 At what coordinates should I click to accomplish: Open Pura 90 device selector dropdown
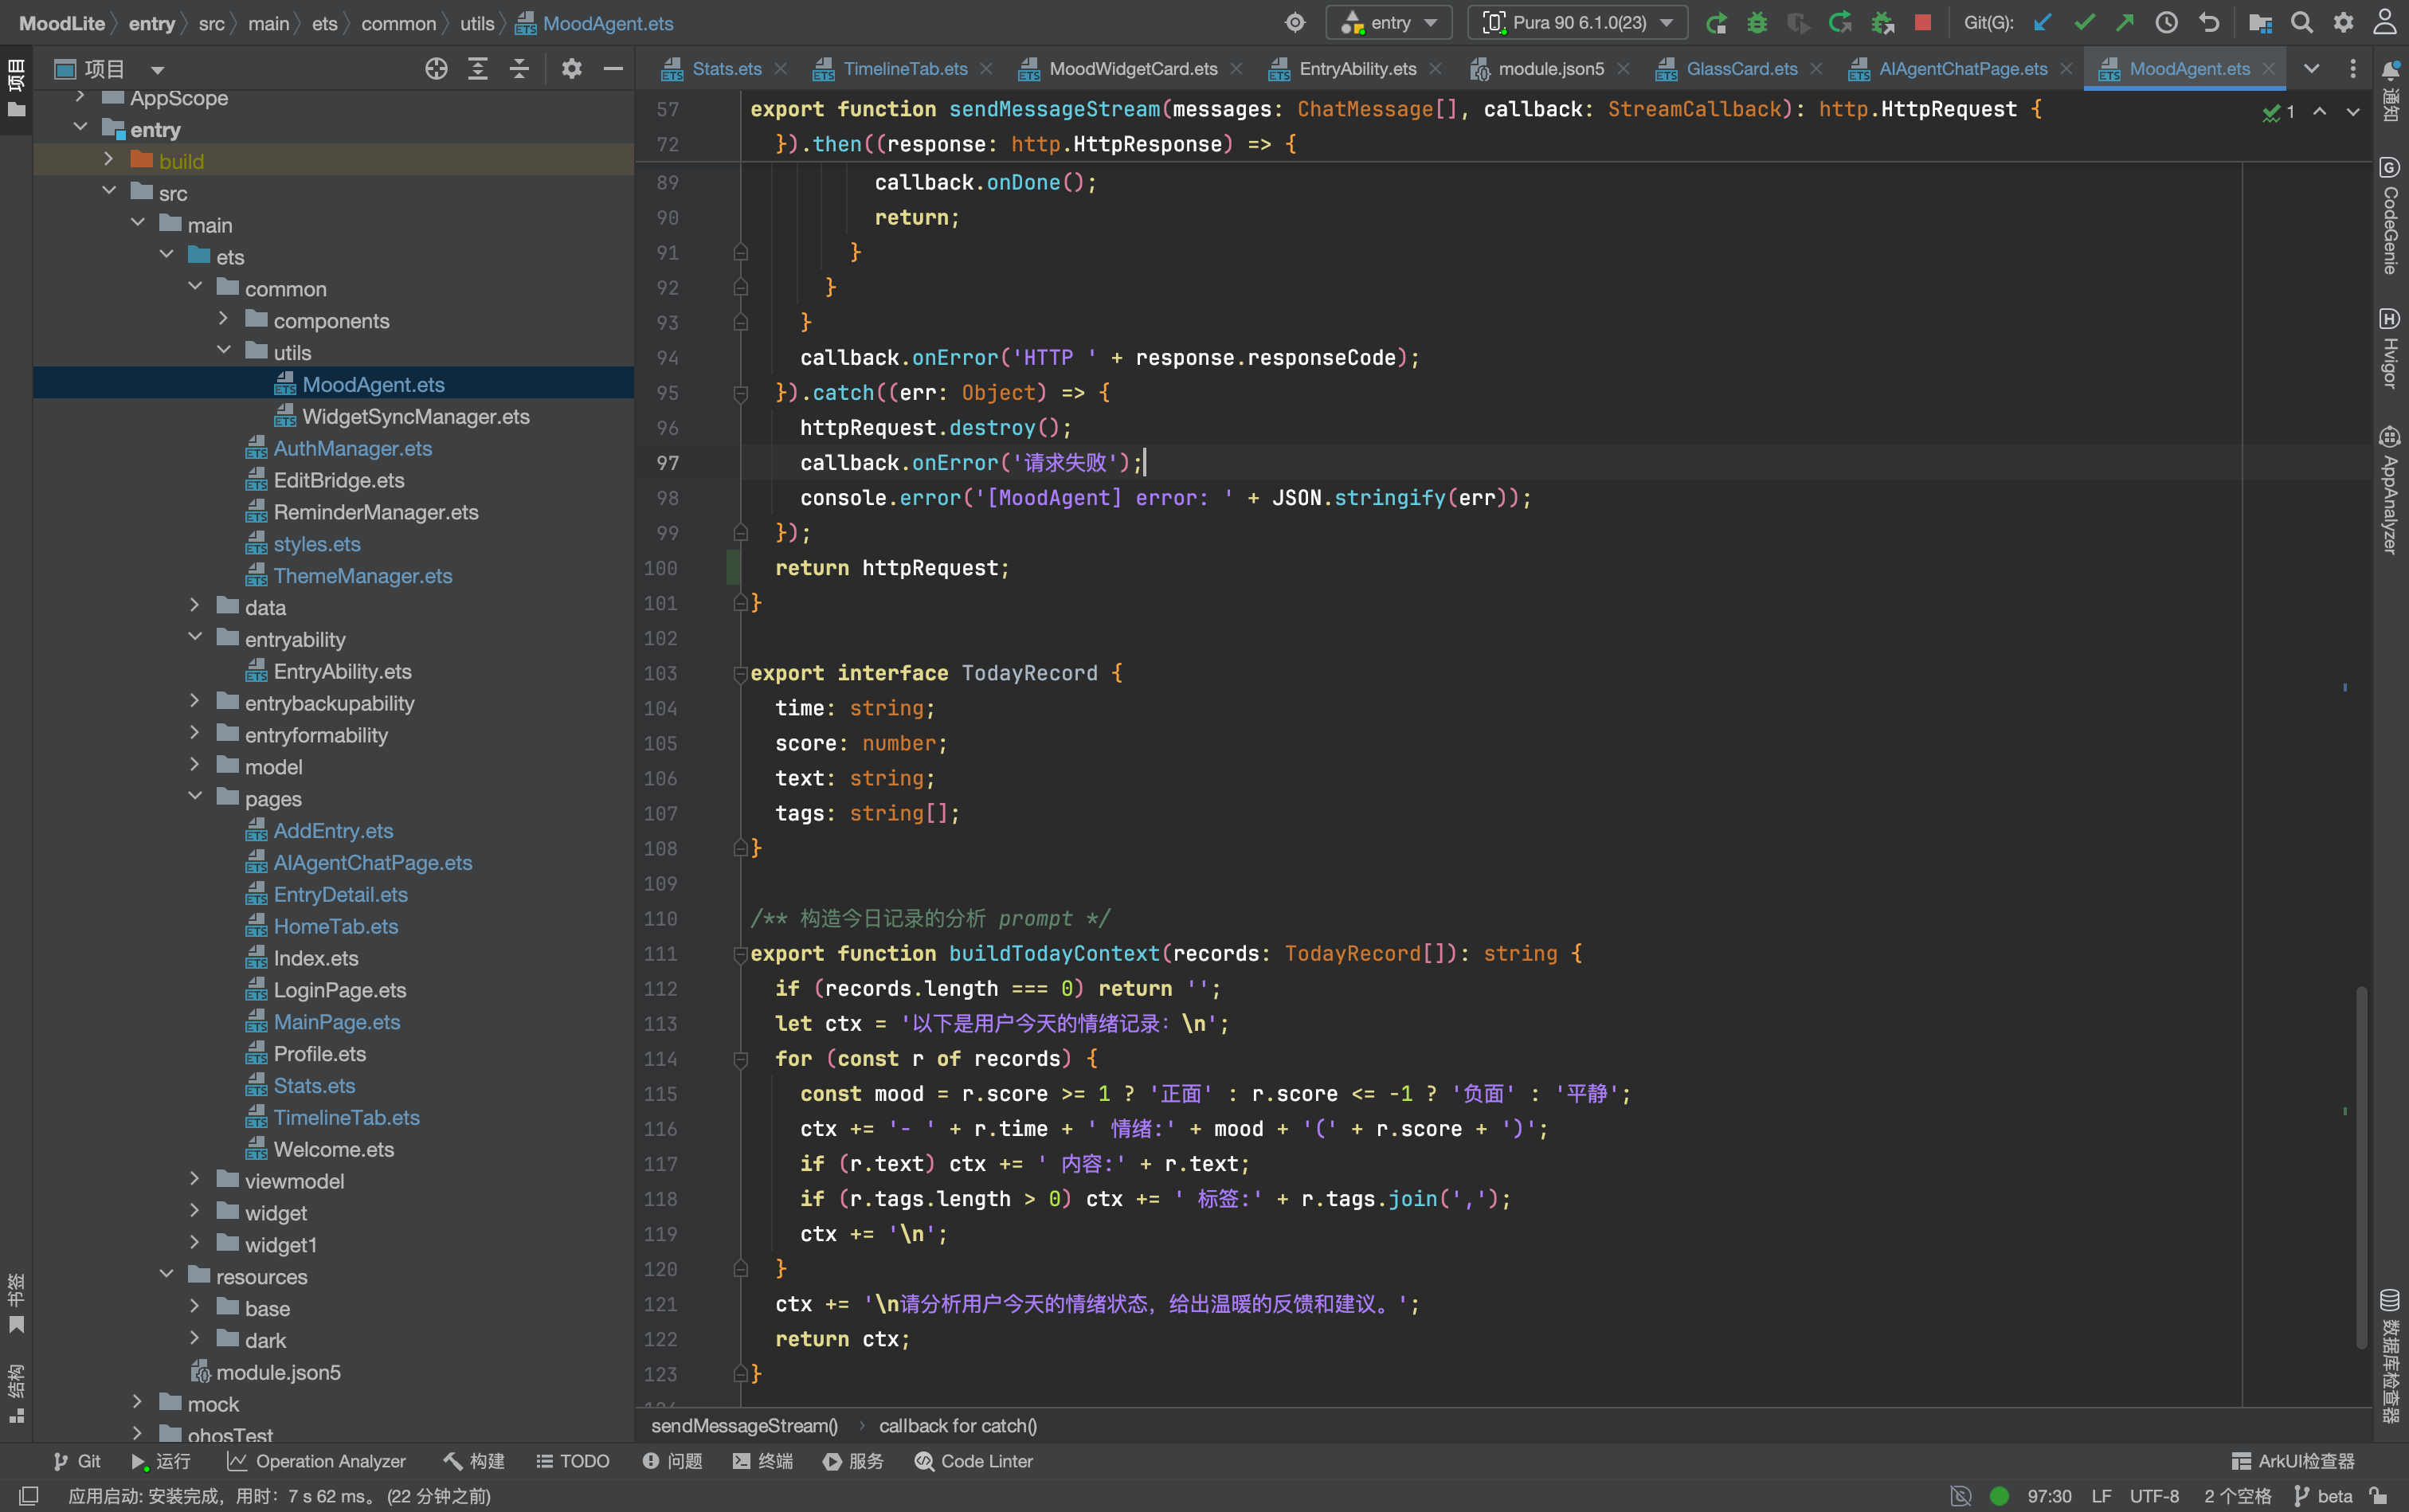[1577, 23]
